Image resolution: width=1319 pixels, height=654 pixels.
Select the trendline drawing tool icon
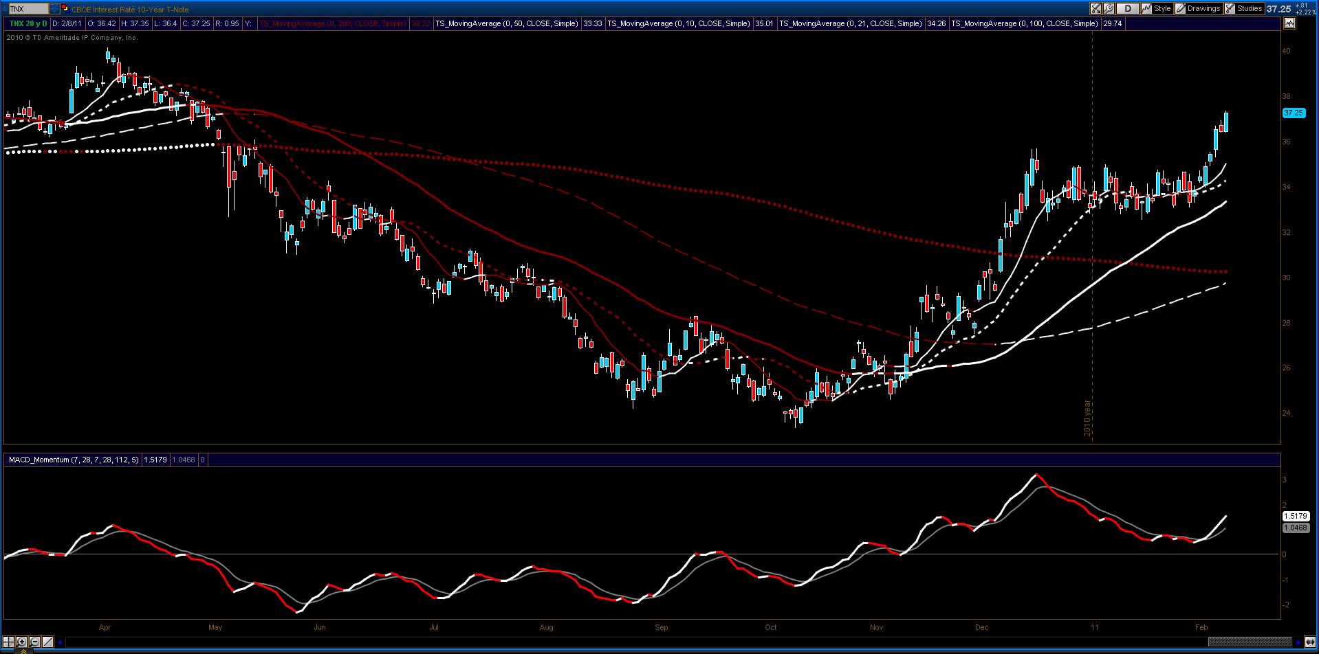point(47,642)
